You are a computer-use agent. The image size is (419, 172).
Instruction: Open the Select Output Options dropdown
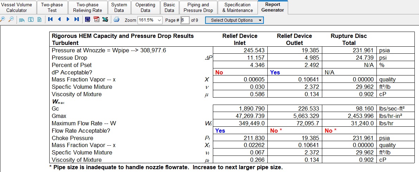234,20
